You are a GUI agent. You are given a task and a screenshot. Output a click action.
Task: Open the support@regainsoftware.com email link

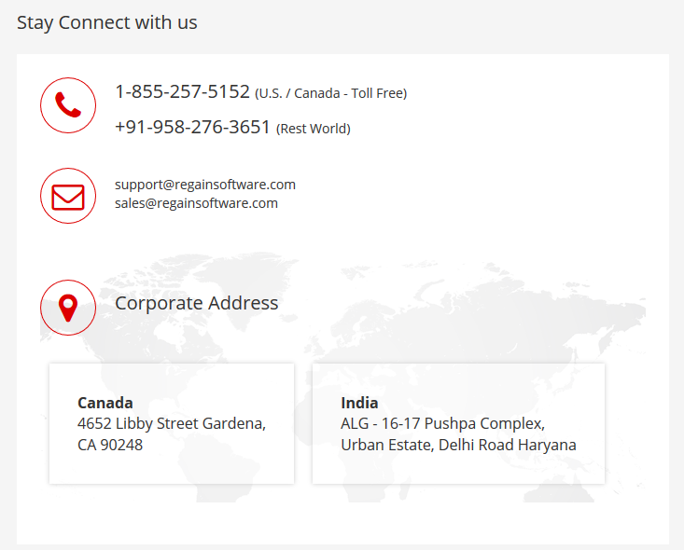[x=205, y=185]
